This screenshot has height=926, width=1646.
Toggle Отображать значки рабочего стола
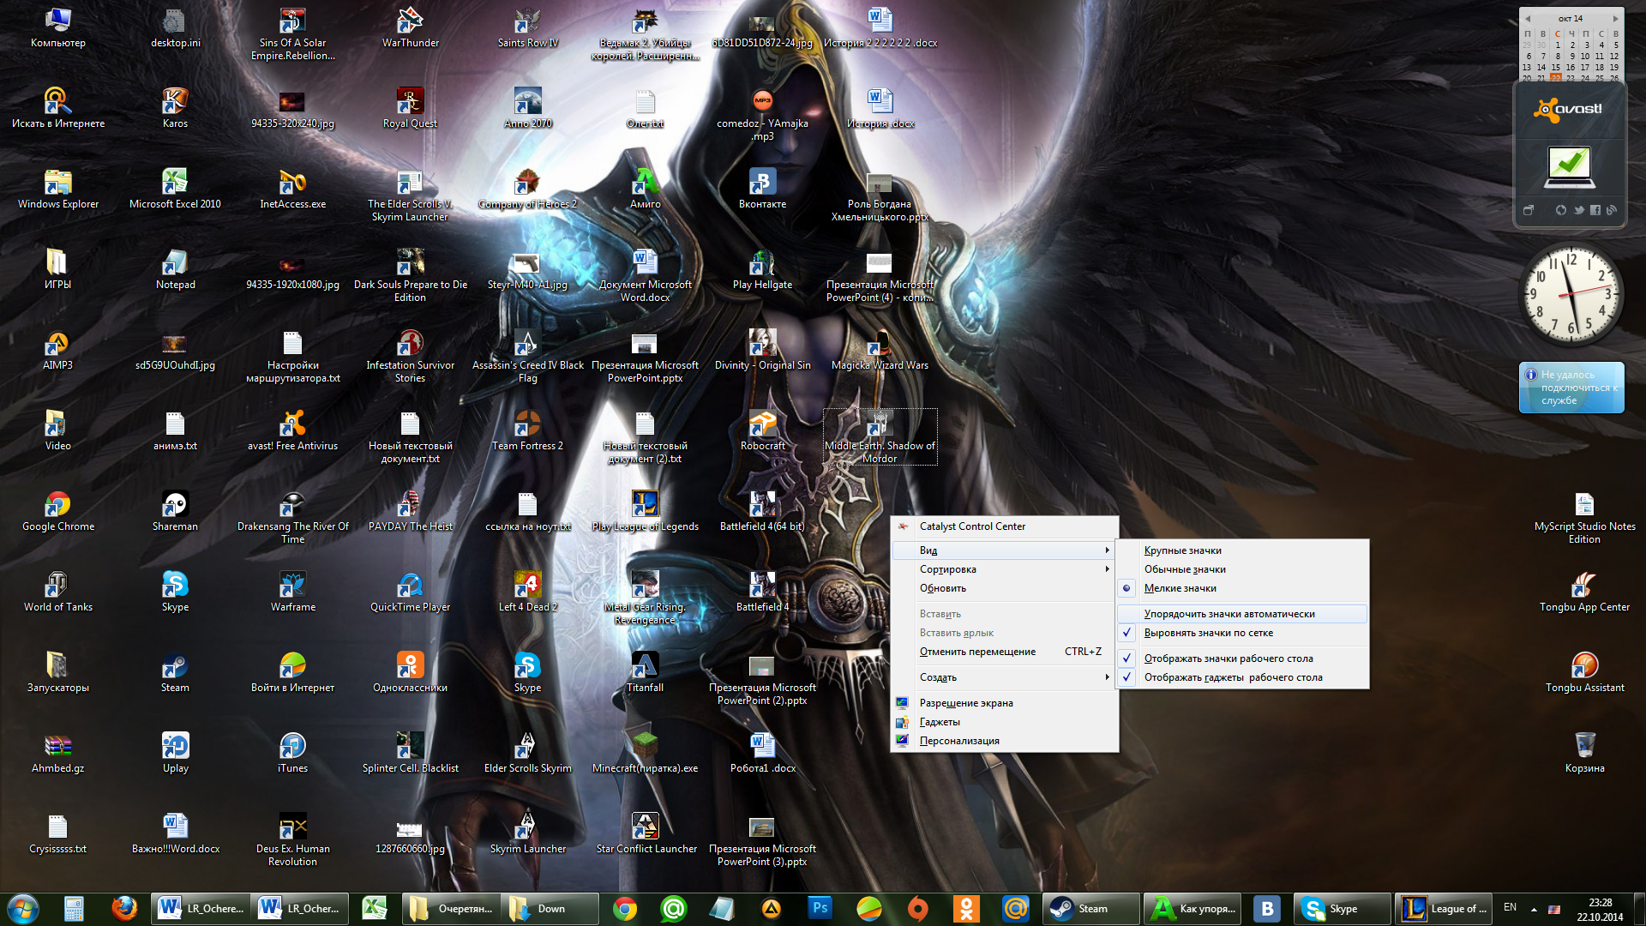(1242, 658)
